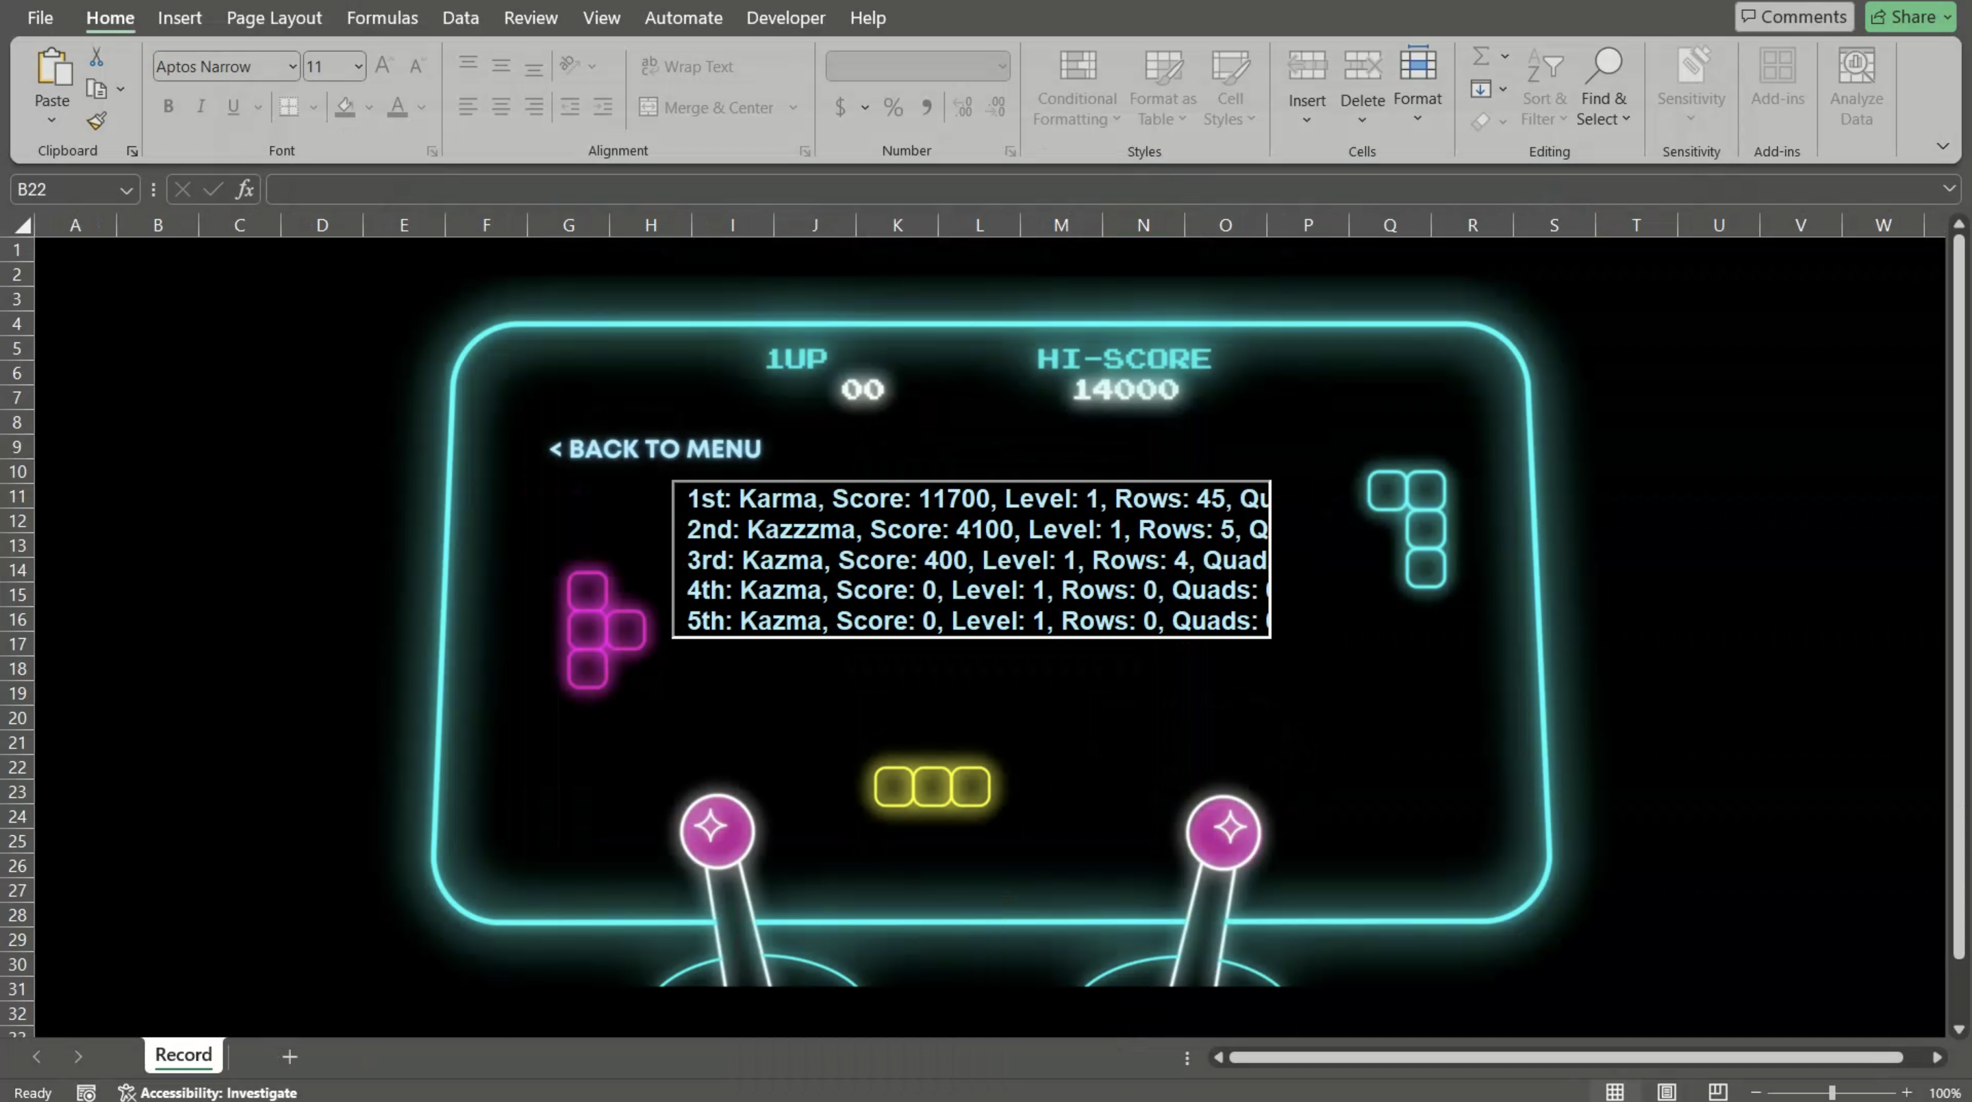Click the Share button
The width and height of the screenshot is (1972, 1102).
[x=1904, y=17]
